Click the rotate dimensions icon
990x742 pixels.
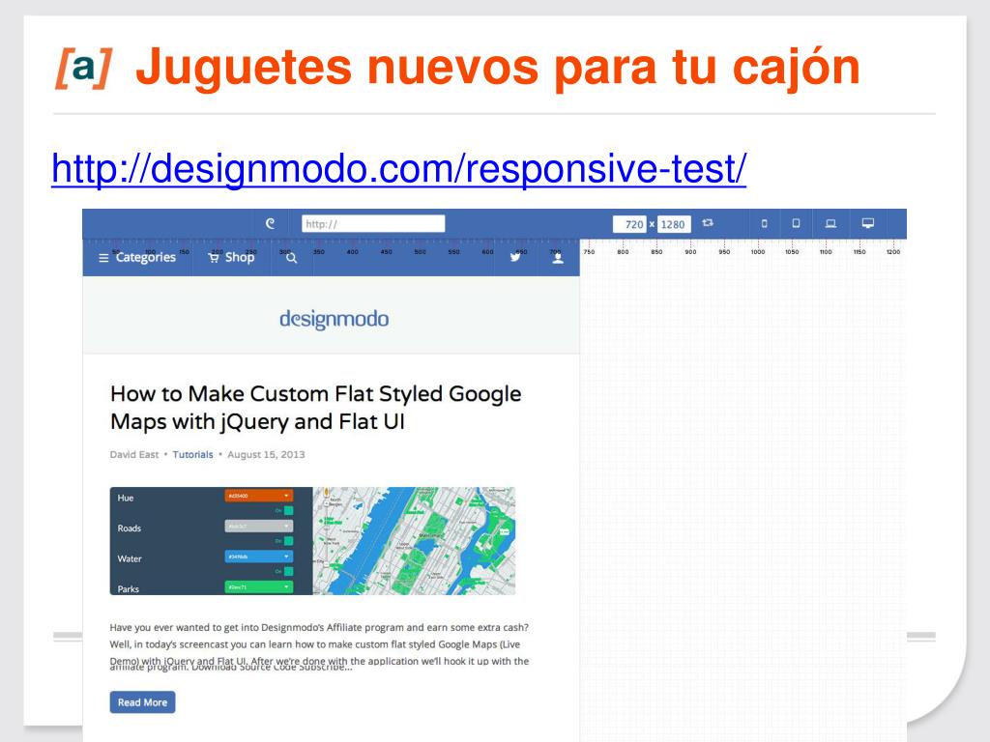click(x=708, y=223)
